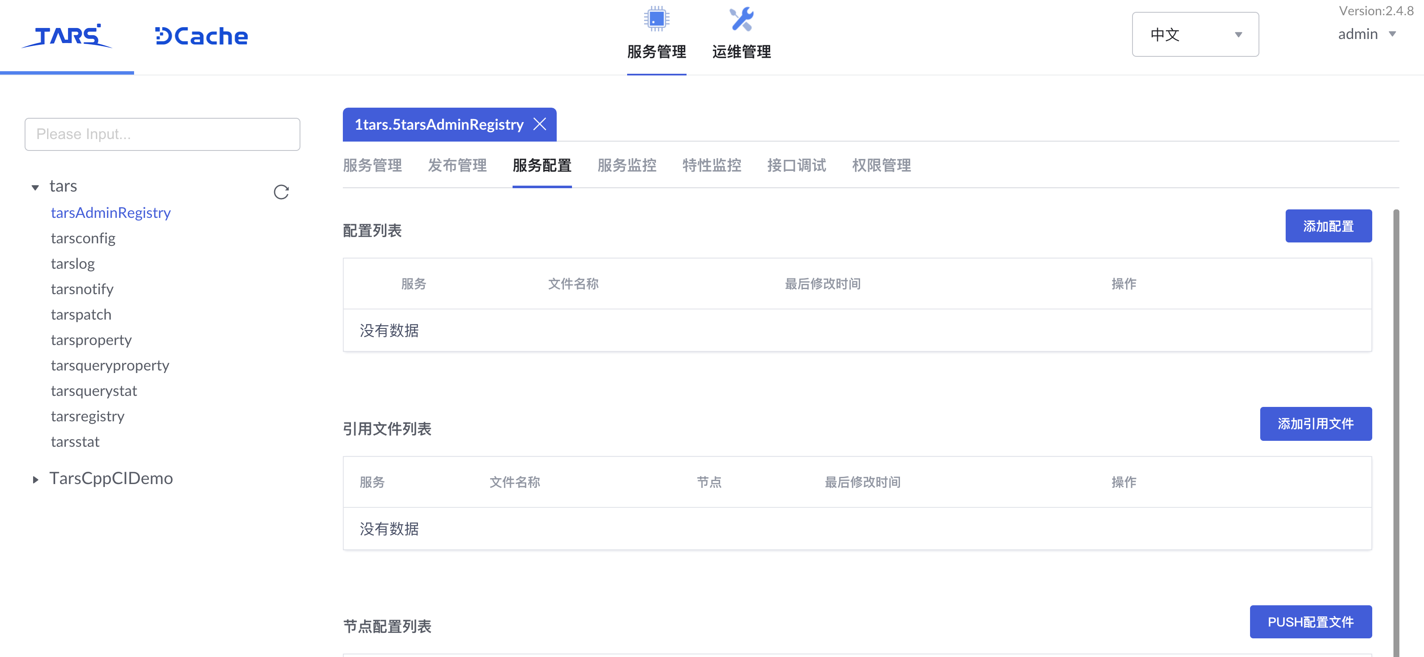Close the 1tars.5tarsAdminRegistry tag
This screenshot has width=1424, height=657.
click(540, 124)
